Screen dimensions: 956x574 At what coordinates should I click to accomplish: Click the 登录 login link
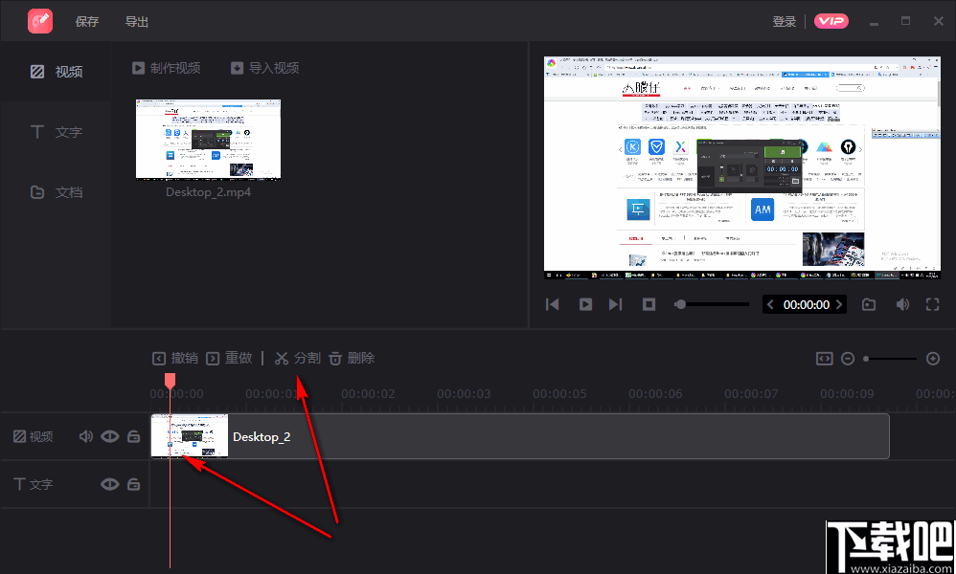[785, 20]
